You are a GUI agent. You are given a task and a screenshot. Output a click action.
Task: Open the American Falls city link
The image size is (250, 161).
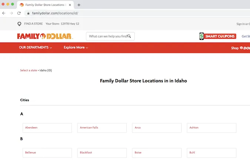click(x=102, y=128)
